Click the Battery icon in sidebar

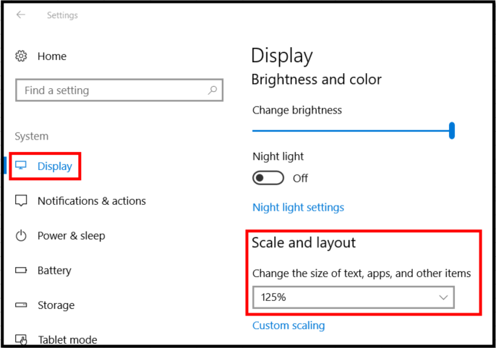coord(22,270)
